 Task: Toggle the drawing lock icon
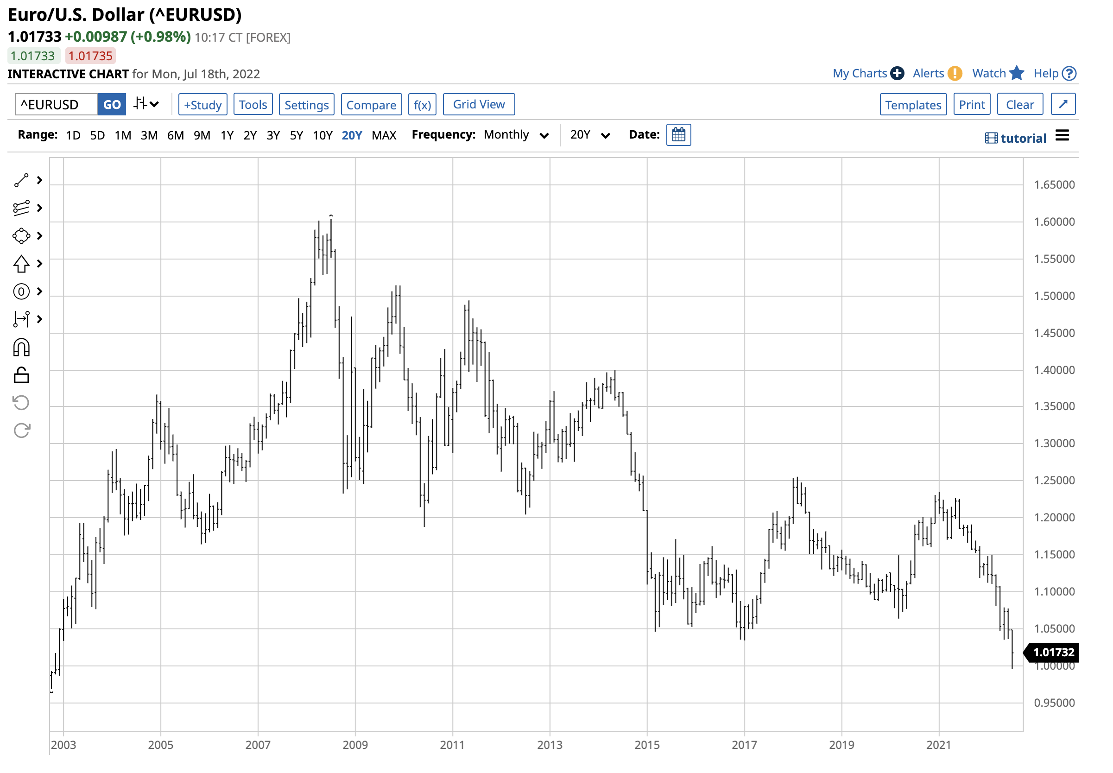pyautogui.click(x=21, y=375)
